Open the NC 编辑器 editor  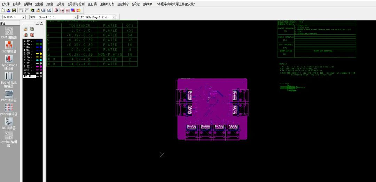pos(9,123)
